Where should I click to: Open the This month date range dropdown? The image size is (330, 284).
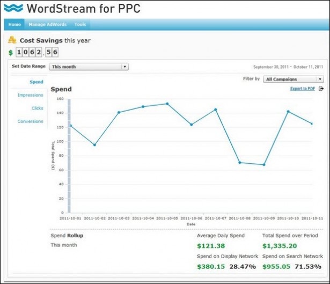point(89,67)
